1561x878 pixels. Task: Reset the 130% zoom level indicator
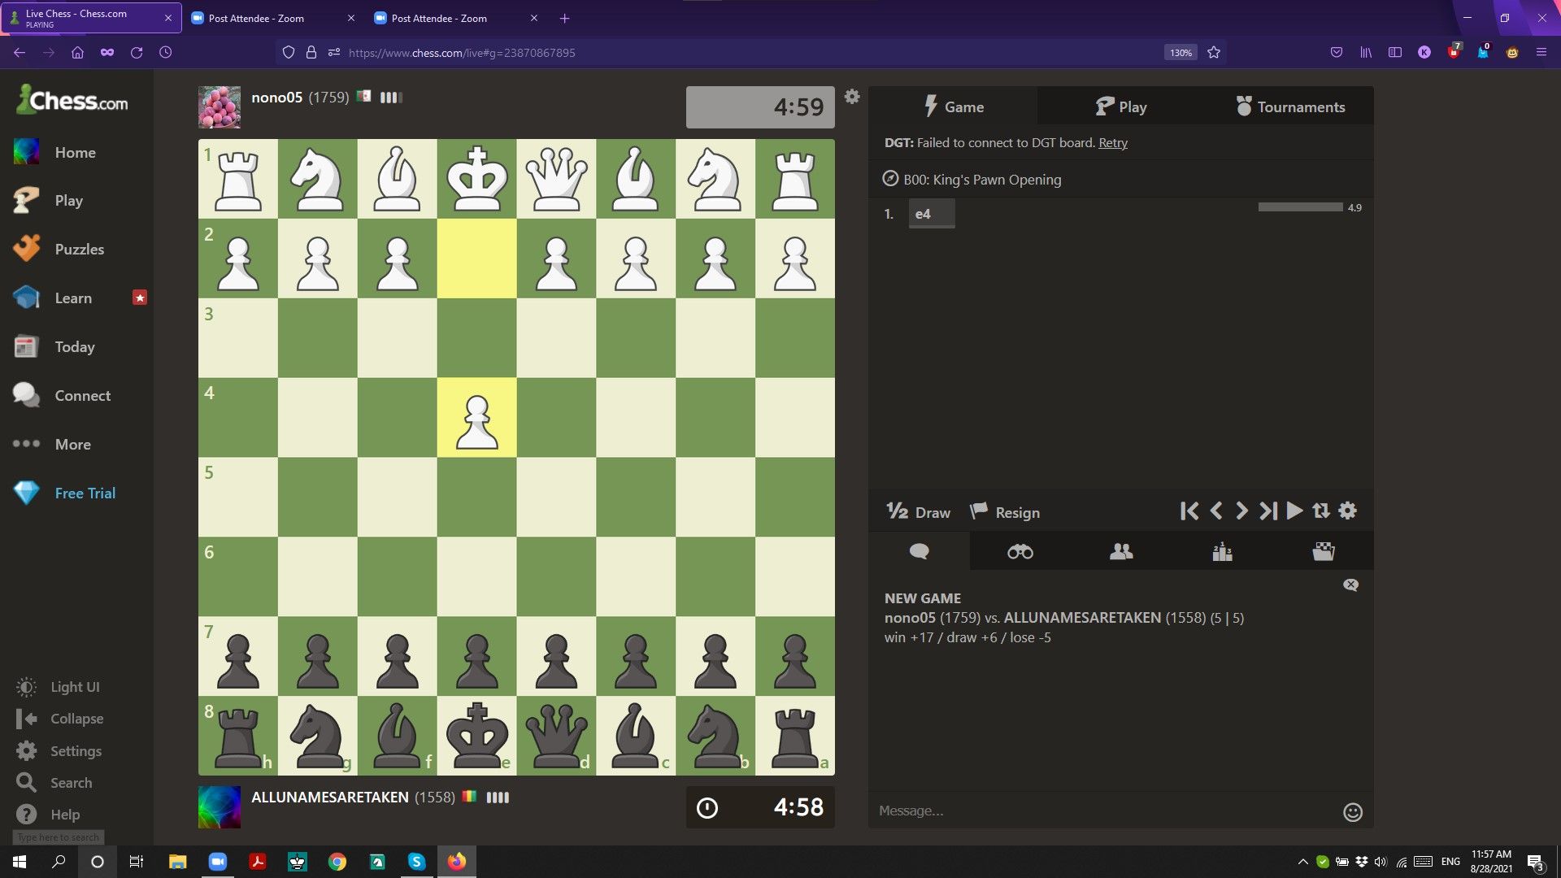coord(1181,53)
